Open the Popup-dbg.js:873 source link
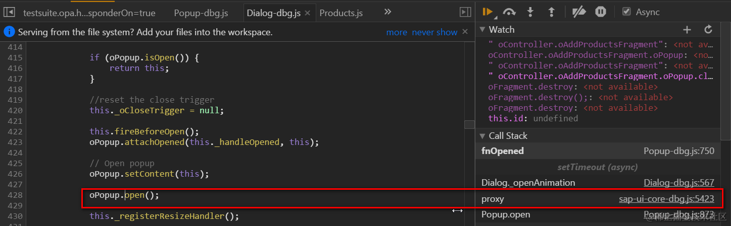This screenshot has height=226, width=731. 679,215
